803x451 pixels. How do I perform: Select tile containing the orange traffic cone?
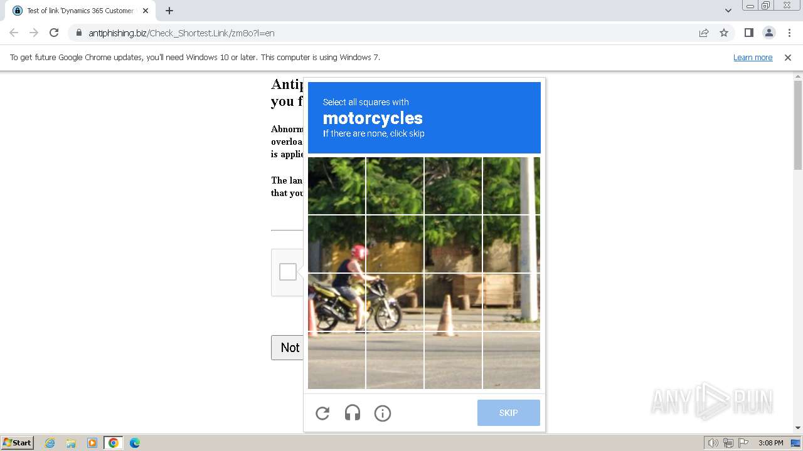pos(454,303)
